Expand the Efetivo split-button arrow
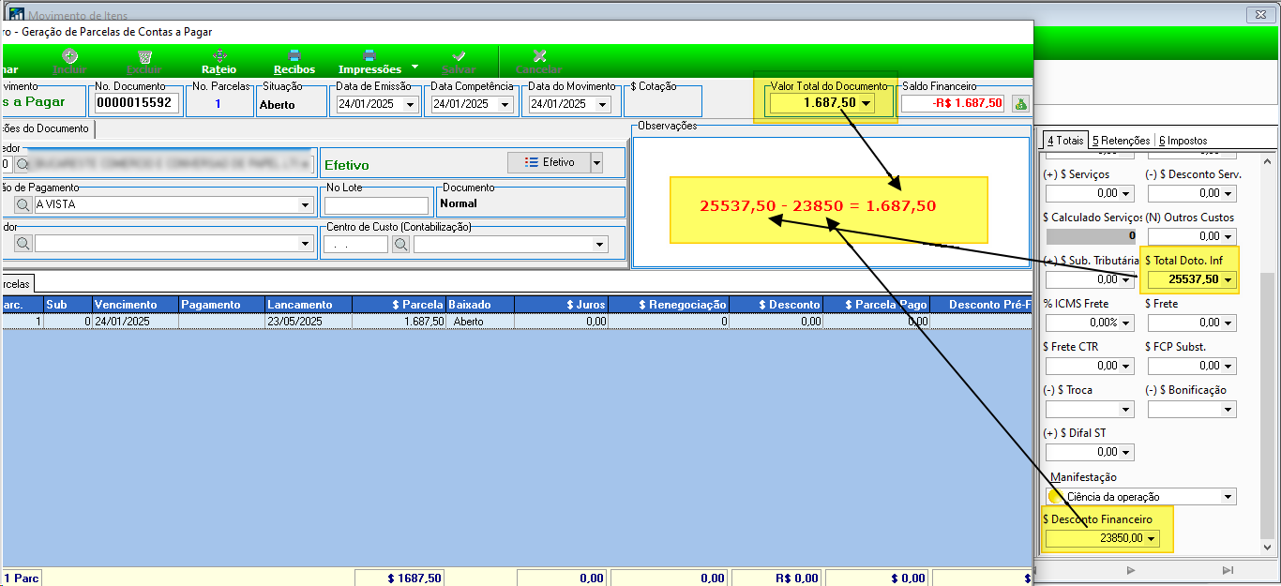The image size is (1281, 586). [x=596, y=162]
